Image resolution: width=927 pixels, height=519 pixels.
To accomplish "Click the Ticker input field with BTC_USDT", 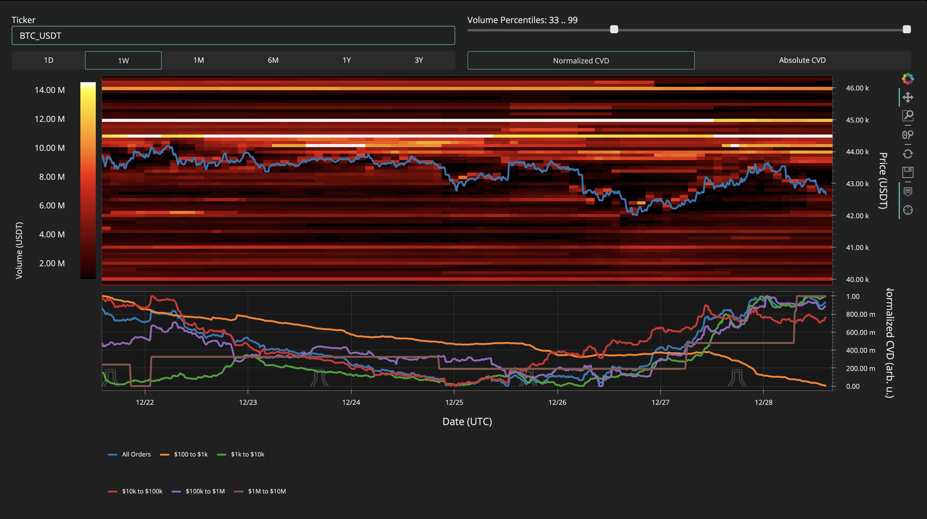I will pyautogui.click(x=233, y=36).
